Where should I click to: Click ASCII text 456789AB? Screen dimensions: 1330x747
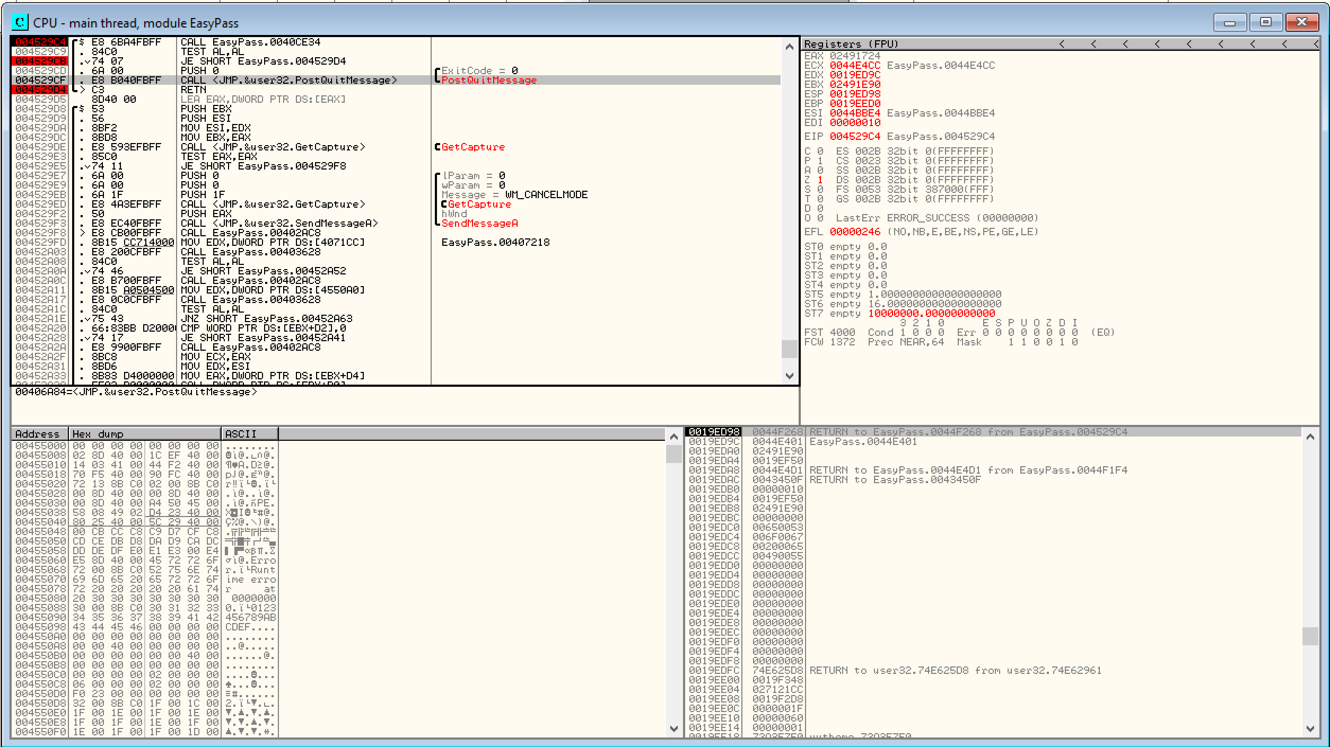coord(250,617)
